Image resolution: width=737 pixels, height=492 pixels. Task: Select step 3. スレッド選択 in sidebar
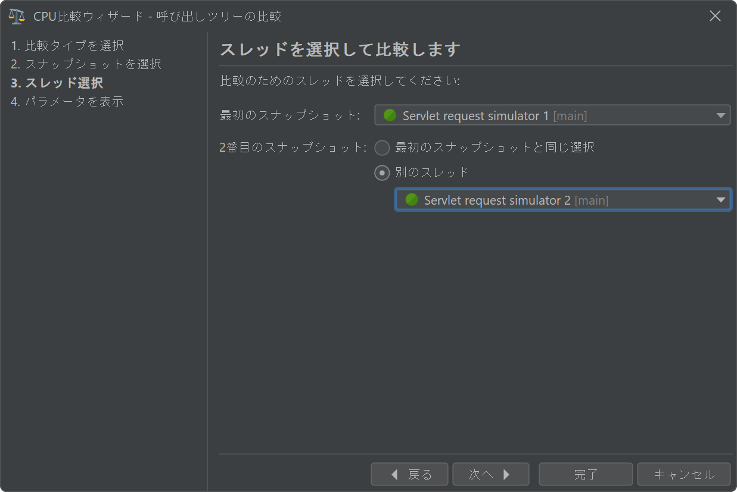pyautogui.click(x=57, y=83)
